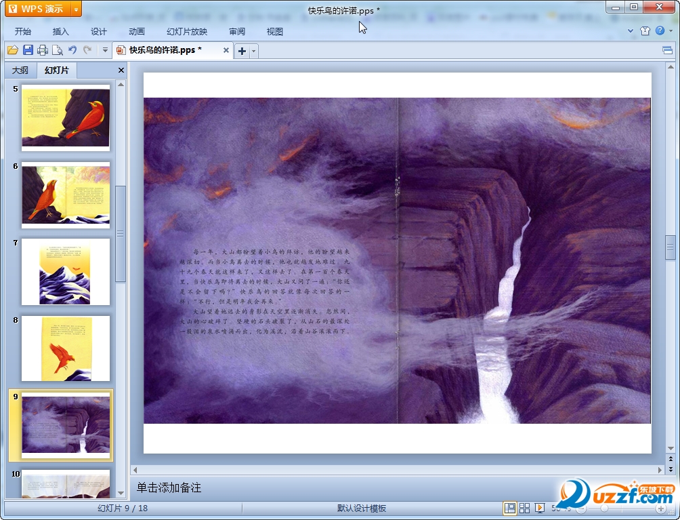680x520 pixels.
Task: Close the slide thumbnail pane
Action: [x=121, y=71]
